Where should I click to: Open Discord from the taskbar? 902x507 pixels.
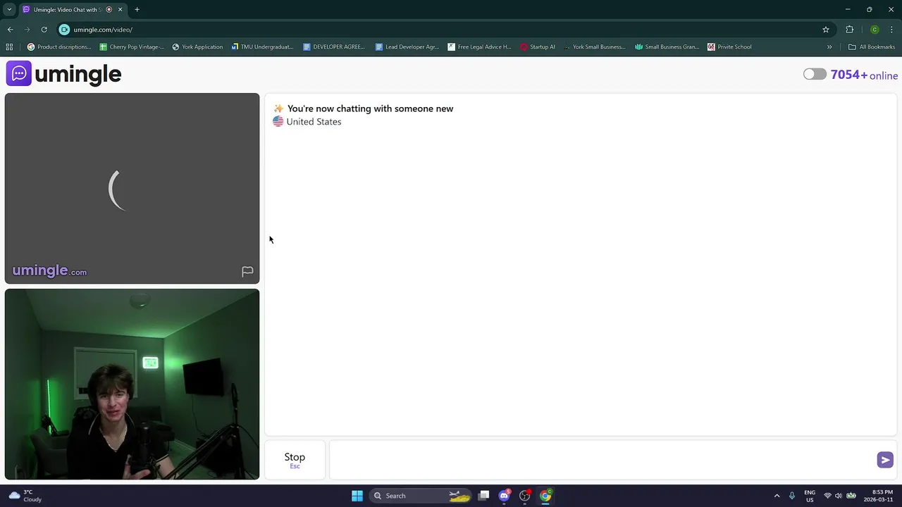pyautogui.click(x=504, y=496)
